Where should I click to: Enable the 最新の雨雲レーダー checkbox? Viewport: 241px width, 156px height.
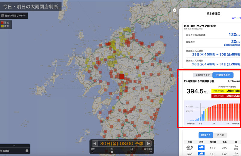(x=3, y=16)
